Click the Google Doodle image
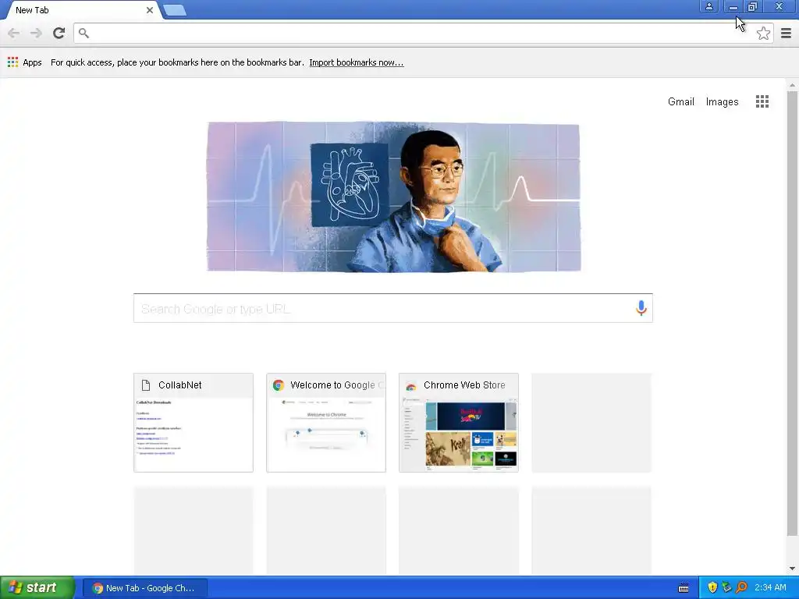Viewport: 799px width, 599px height. [393, 197]
